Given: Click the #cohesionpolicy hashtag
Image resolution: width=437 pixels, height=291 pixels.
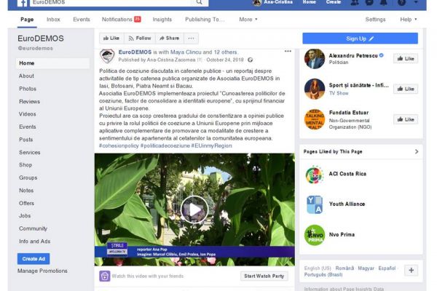Looking at the screenshot, I should [119, 145].
